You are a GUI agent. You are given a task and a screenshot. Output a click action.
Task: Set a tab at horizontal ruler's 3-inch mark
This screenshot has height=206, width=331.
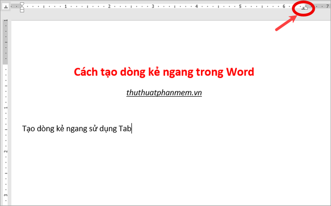153,7
